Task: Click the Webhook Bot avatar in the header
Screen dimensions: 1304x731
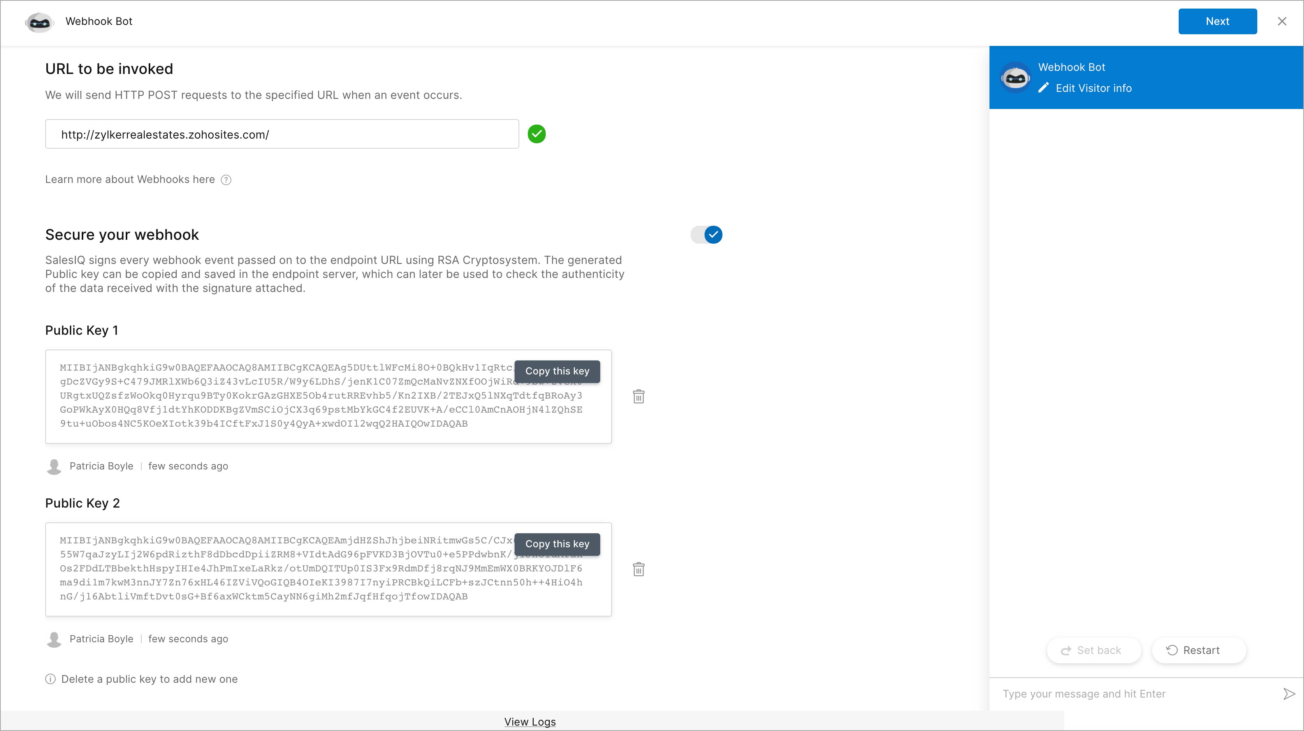Action: click(x=39, y=22)
